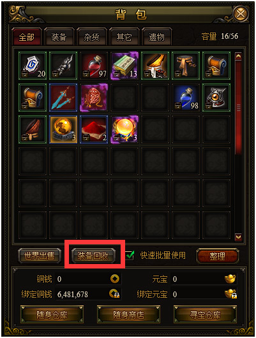Click the scrollbar down arrow

(x=238, y=237)
